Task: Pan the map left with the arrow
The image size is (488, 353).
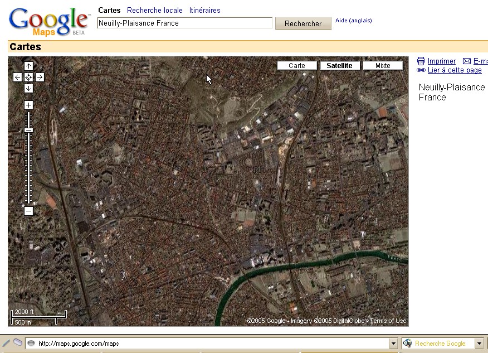Action: click(17, 78)
